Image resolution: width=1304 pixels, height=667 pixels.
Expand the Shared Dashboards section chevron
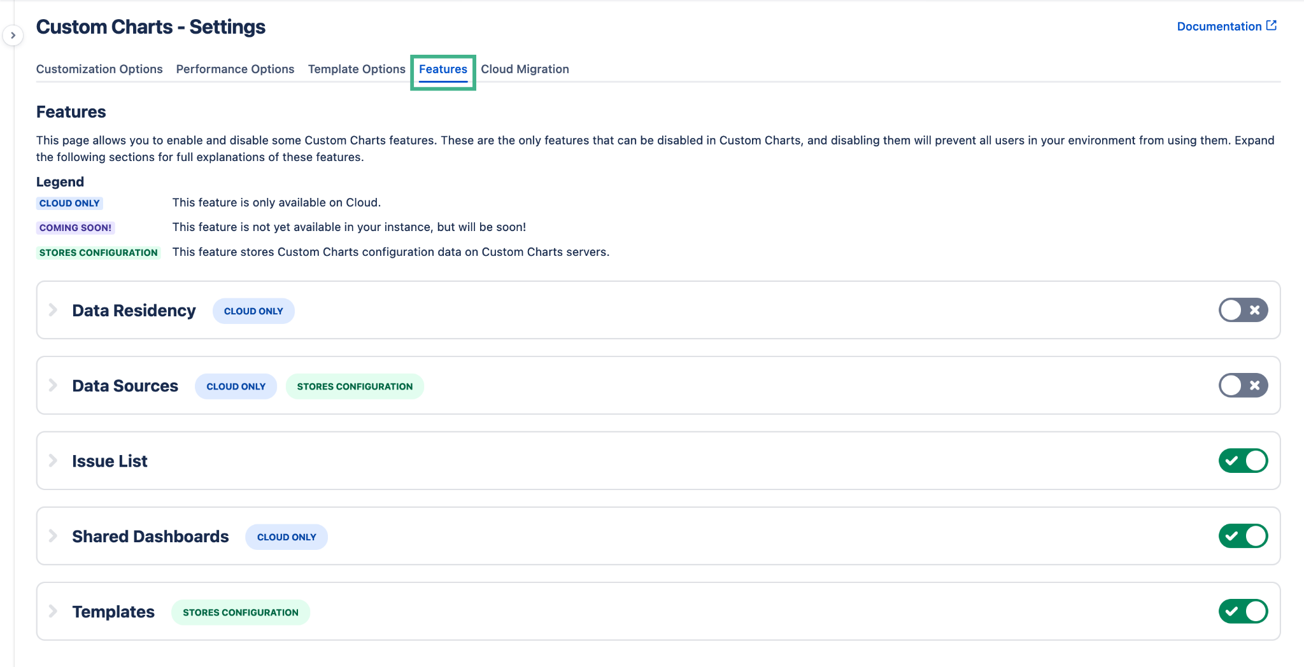(x=53, y=536)
